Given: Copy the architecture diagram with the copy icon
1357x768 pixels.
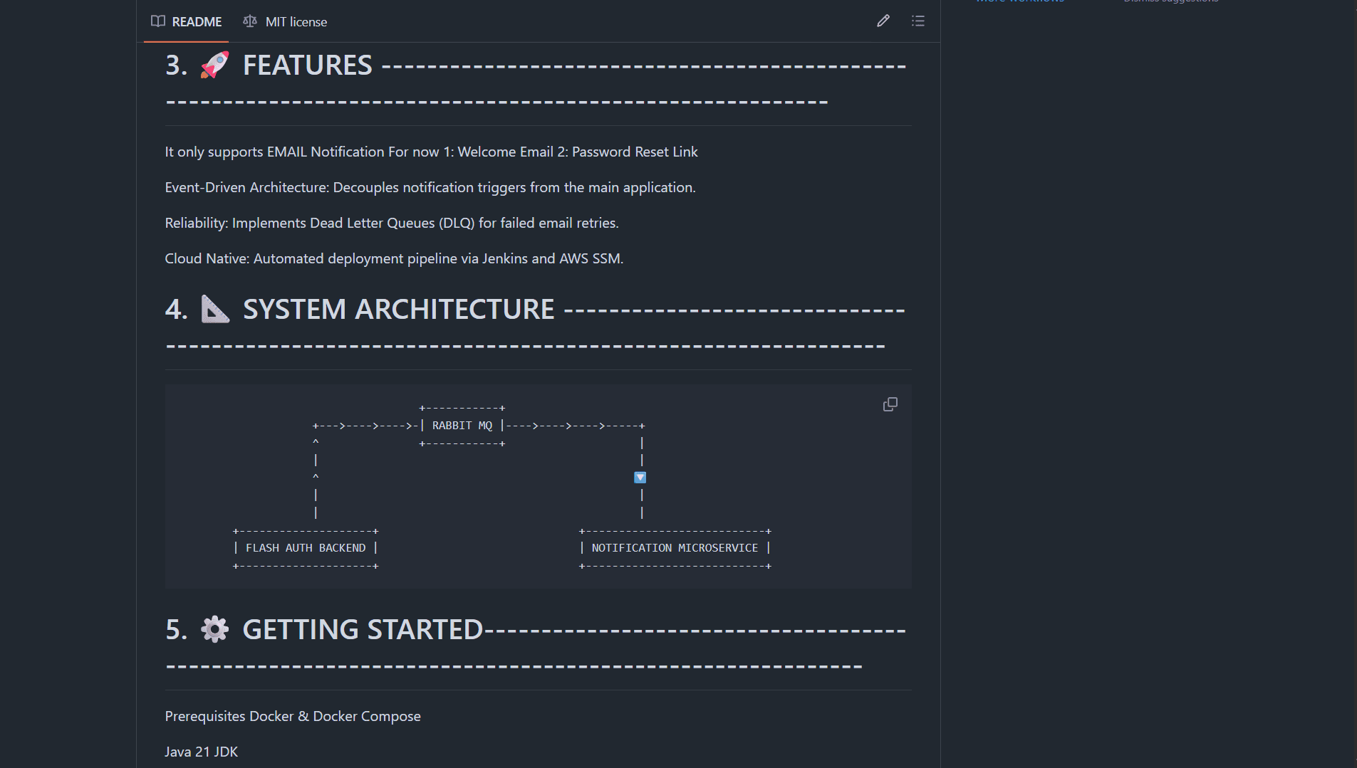Looking at the screenshot, I should click(890, 404).
